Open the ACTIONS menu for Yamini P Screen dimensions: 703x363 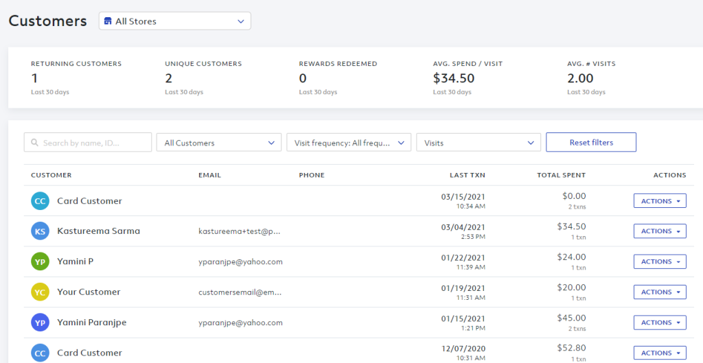(660, 261)
